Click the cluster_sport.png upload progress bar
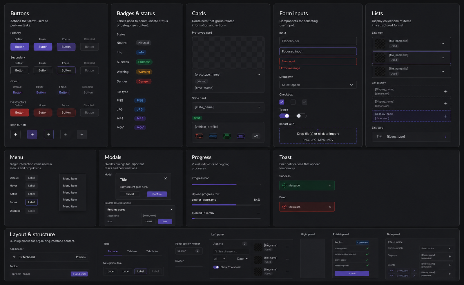464x285 pixels. pos(226,205)
